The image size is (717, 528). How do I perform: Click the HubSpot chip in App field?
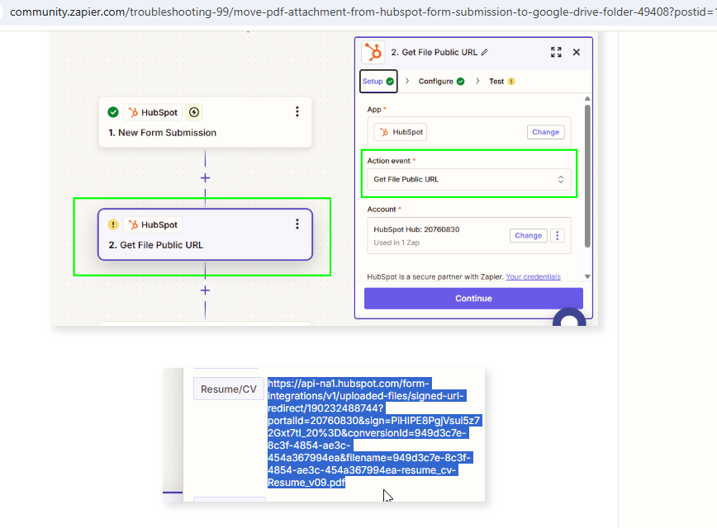tap(401, 132)
